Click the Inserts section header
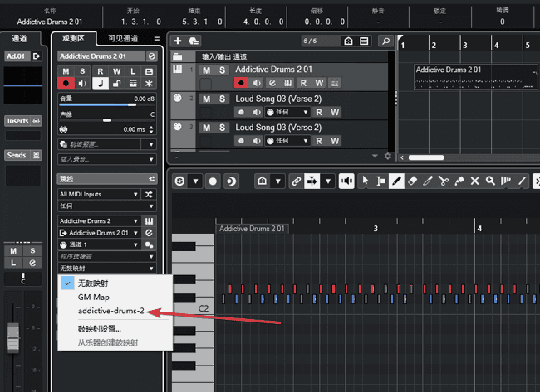 tap(18, 121)
